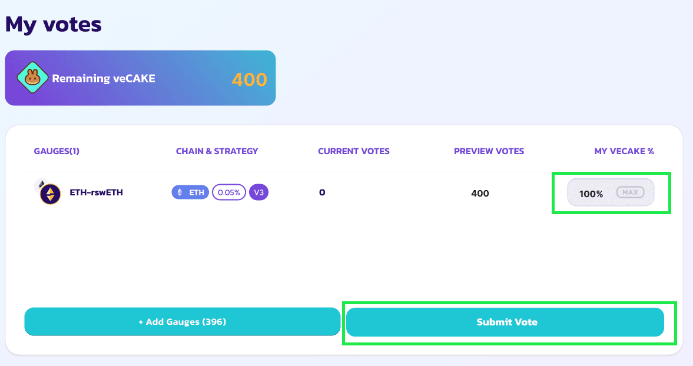
Task: Click the ETH-rswETH token pair icon
Action: (50, 194)
